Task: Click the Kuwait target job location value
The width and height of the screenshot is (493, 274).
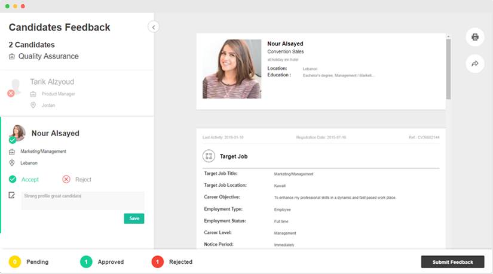Action: (x=280, y=186)
